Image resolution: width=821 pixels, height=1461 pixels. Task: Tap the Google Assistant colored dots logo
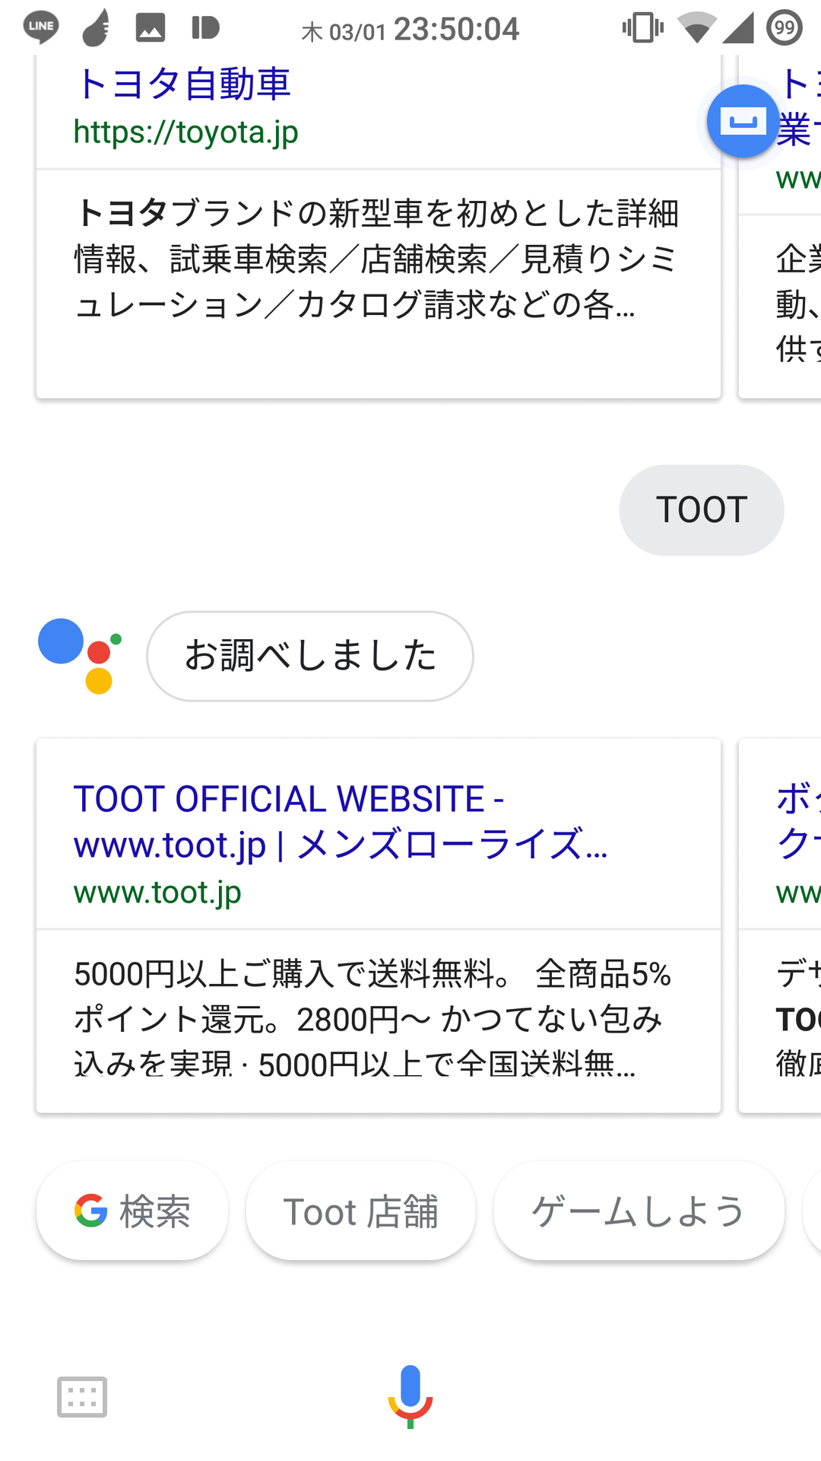80,655
